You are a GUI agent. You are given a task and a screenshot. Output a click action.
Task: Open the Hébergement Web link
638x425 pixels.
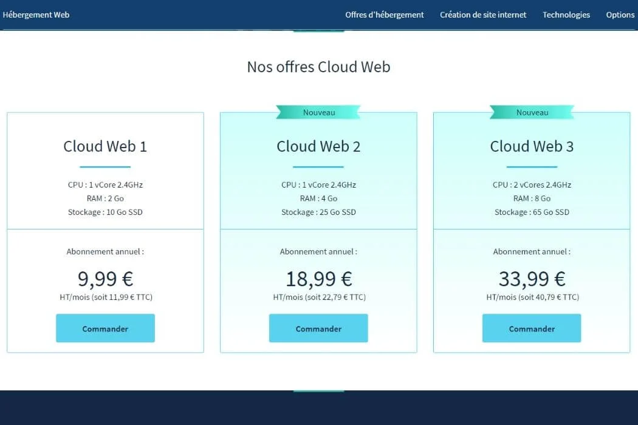coord(36,15)
